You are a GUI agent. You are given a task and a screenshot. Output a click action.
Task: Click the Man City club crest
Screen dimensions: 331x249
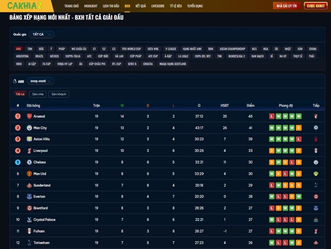(29, 128)
